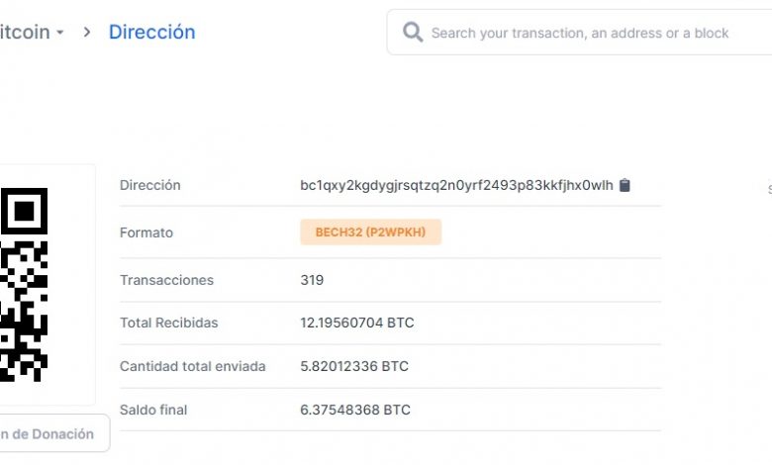772x465 pixels.
Task: Click the bc1qxy2k wallet address text
Action: tap(456, 185)
